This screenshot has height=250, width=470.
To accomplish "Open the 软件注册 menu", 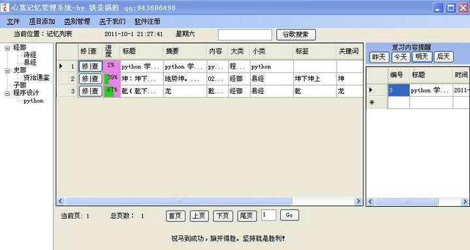I will [x=147, y=22].
